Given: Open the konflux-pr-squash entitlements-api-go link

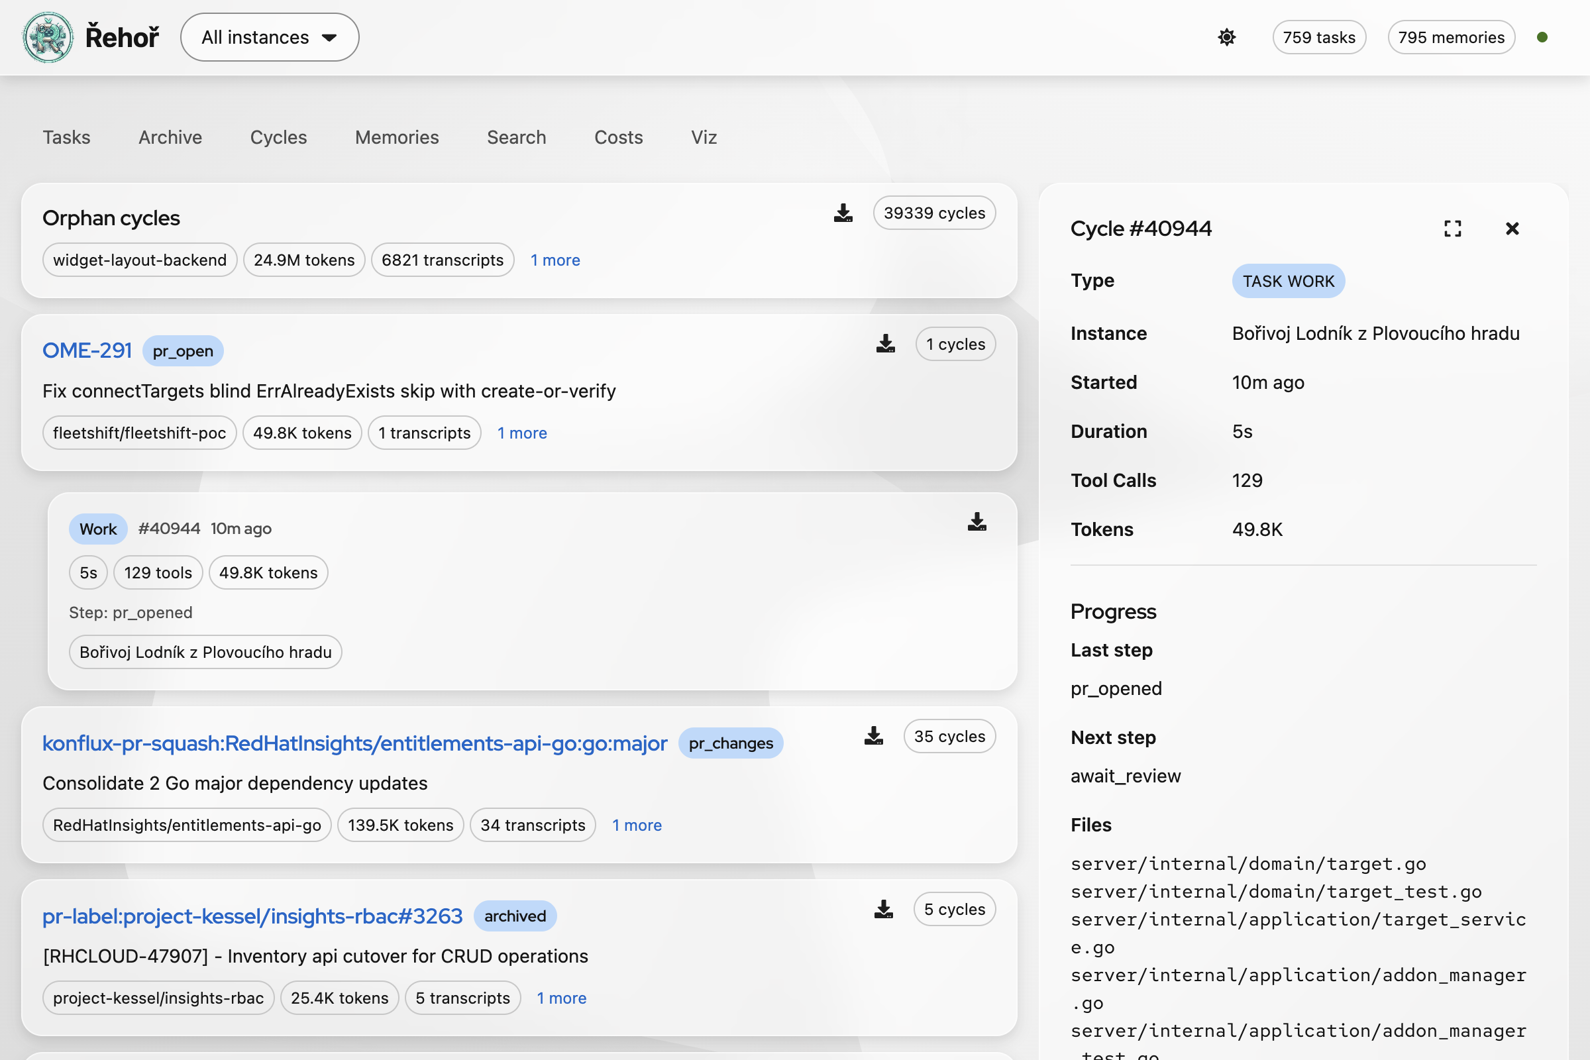Looking at the screenshot, I should tap(355, 743).
